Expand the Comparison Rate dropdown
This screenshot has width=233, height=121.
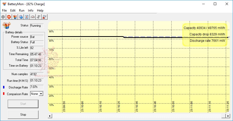pyautogui.click(x=41, y=94)
